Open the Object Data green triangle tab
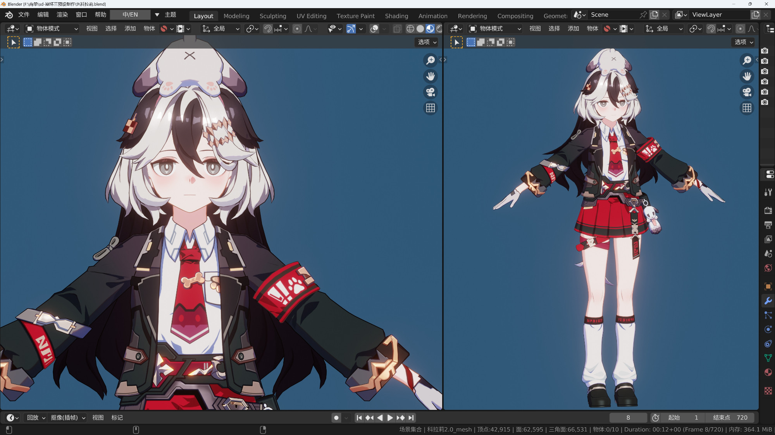Screen dimensions: 775x435 [x=768, y=358]
